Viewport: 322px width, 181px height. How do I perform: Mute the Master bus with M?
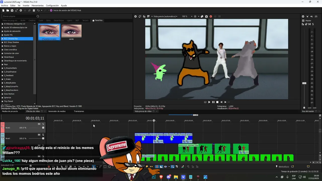coord(309,24)
